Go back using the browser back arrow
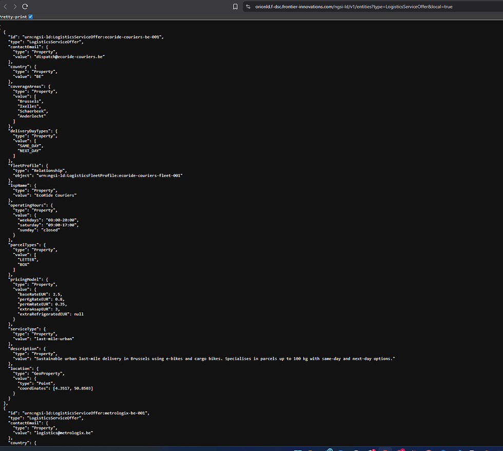The height and width of the screenshot is (451, 503). pyautogui.click(x=6, y=7)
